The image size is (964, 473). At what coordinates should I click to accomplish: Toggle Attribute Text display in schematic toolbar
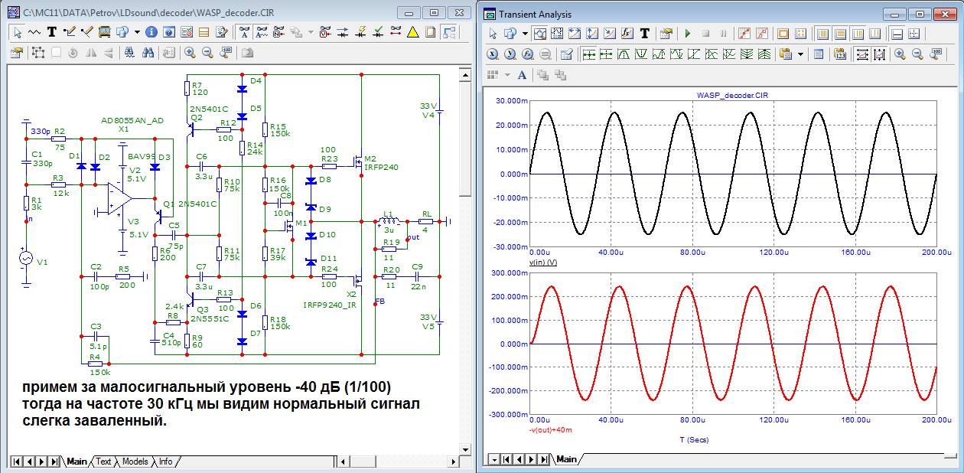tap(244, 32)
